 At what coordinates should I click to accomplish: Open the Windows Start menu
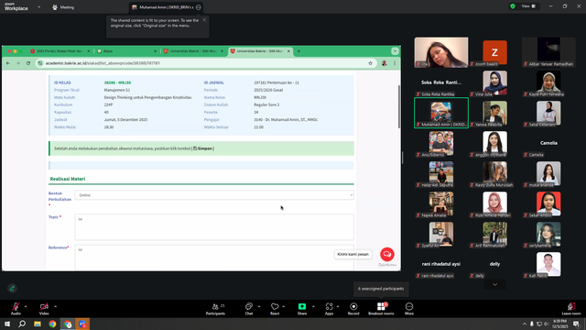[7, 324]
